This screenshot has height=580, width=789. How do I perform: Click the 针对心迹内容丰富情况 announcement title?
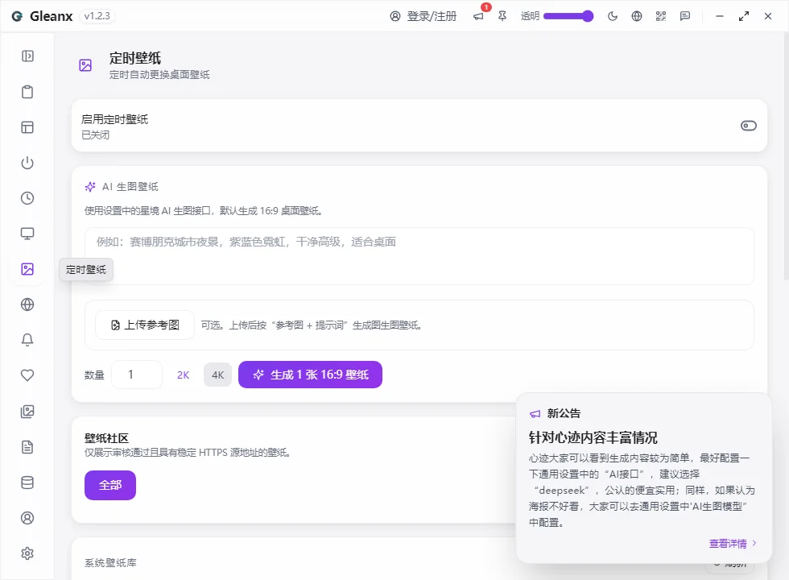pyautogui.click(x=593, y=437)
